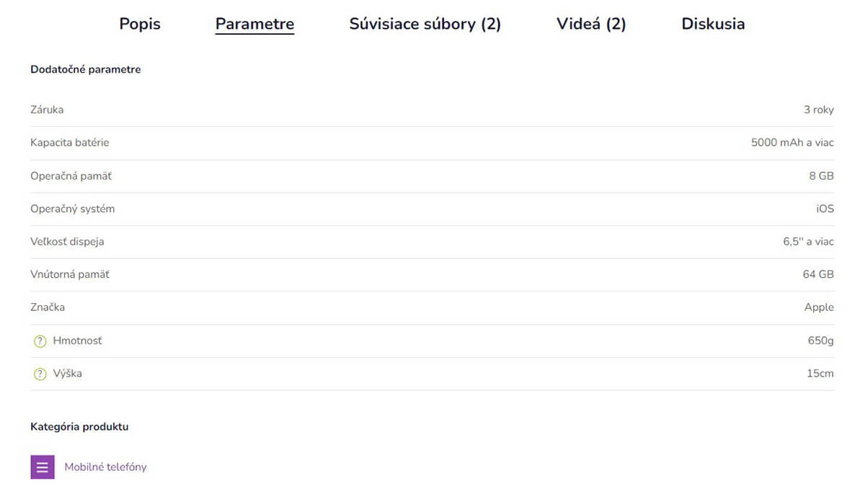
Task: Open the Súvisiace súbory (2) tab
Action: [425, 24]
